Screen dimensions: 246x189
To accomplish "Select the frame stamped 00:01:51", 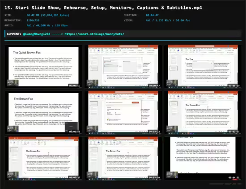I will [43, 112].
